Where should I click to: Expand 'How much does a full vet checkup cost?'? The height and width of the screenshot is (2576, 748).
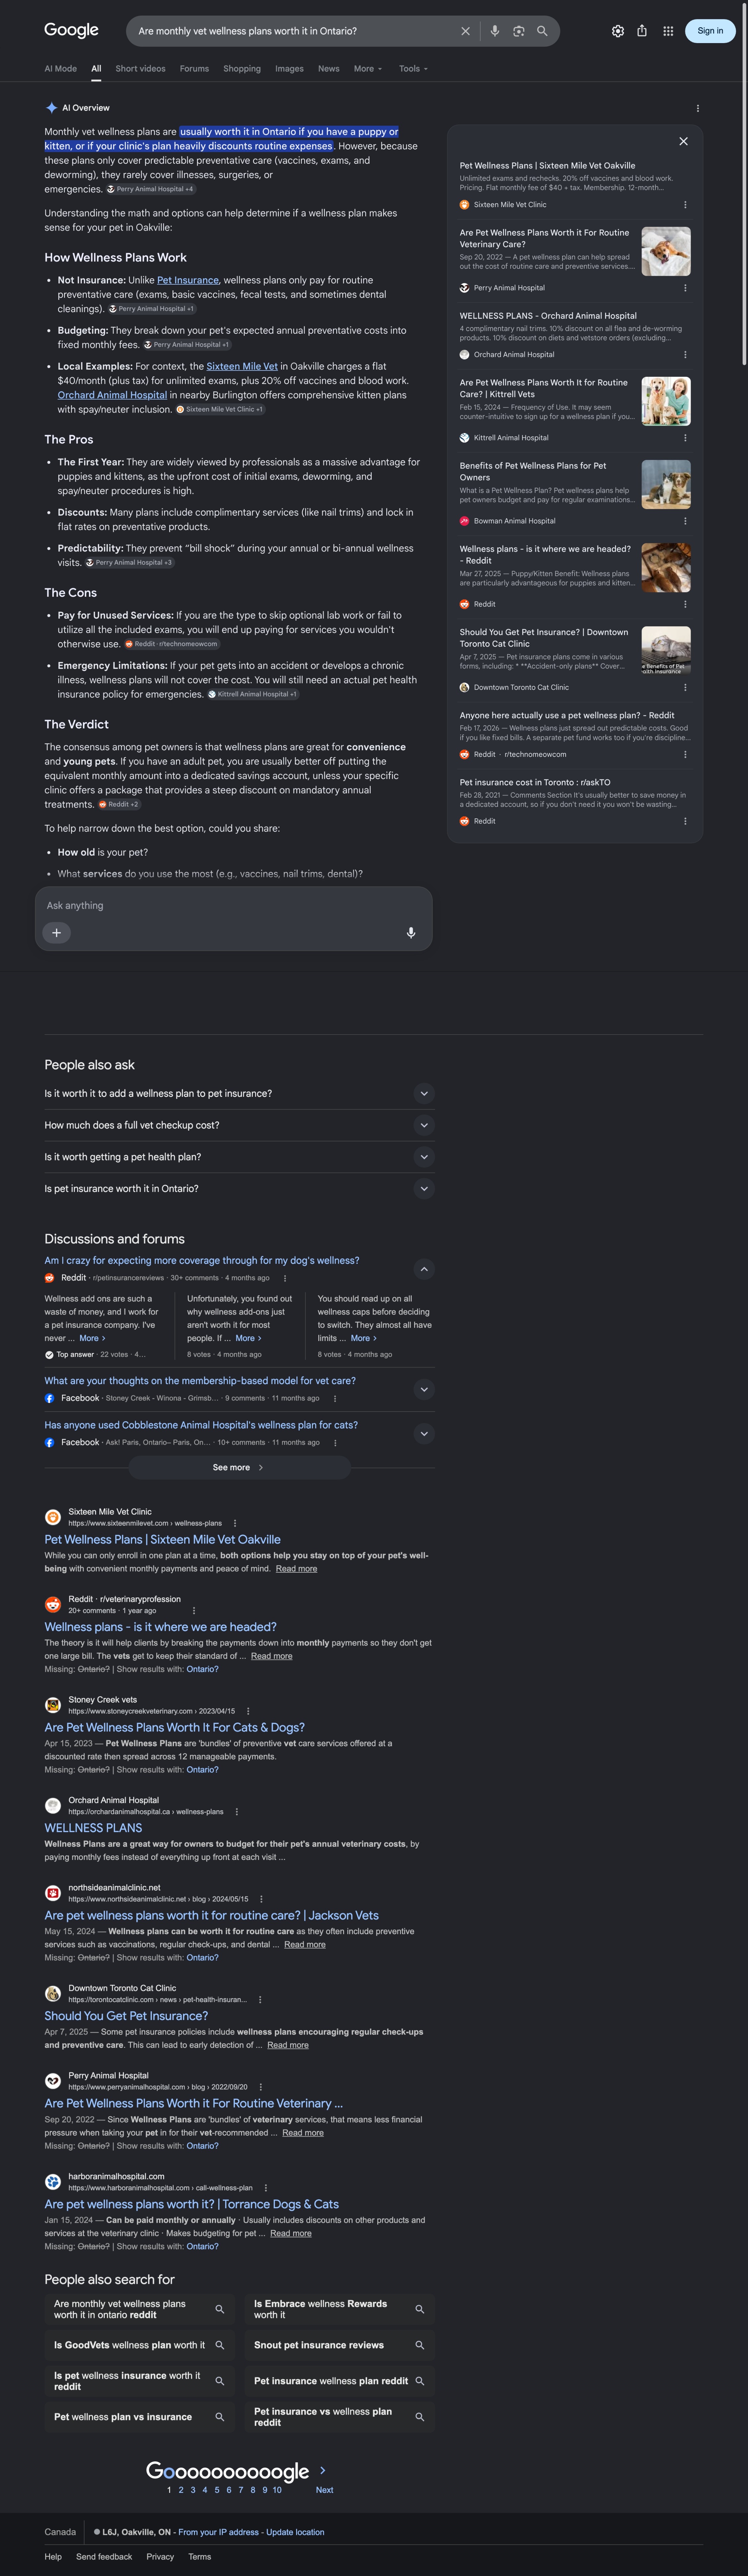[239, 1125]
